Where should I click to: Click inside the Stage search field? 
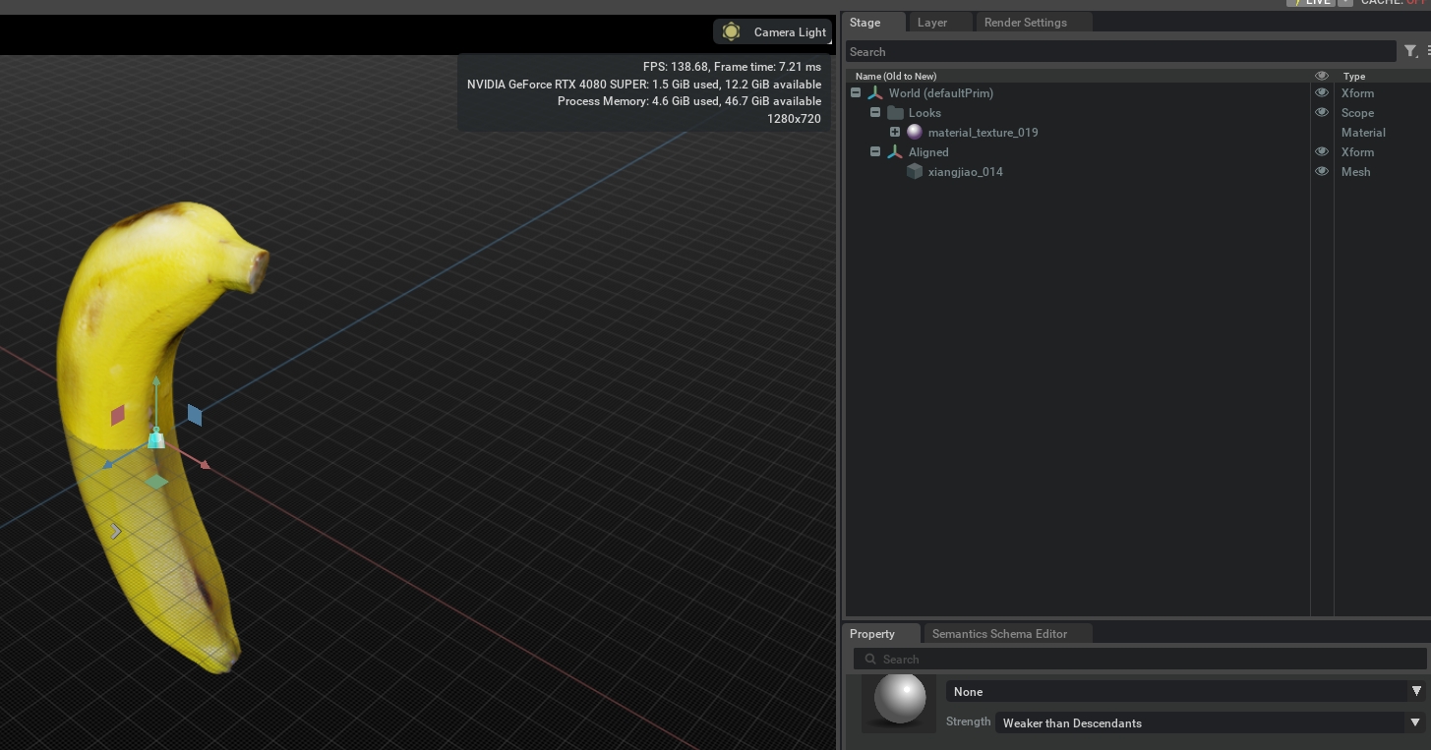(1082, 51)
